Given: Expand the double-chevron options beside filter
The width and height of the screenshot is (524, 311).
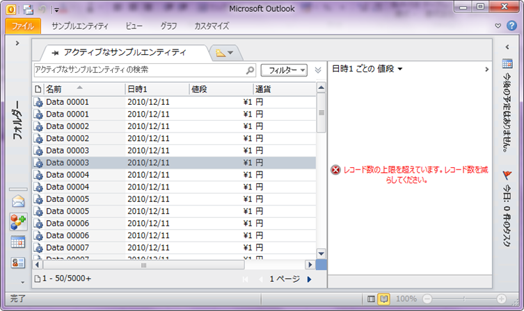Looking at the screenshot, I should point(318,70).
